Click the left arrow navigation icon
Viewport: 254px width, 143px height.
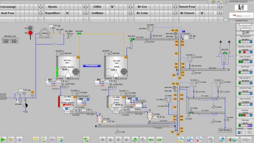pos(102,139)
